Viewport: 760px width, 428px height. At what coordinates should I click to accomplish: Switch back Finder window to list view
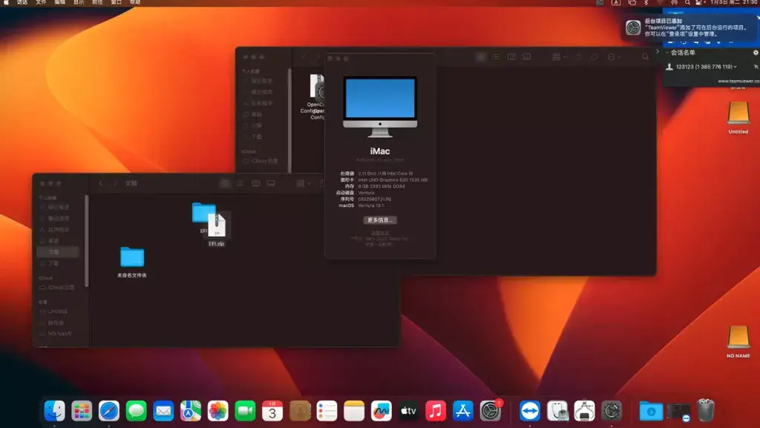[496, 57]
